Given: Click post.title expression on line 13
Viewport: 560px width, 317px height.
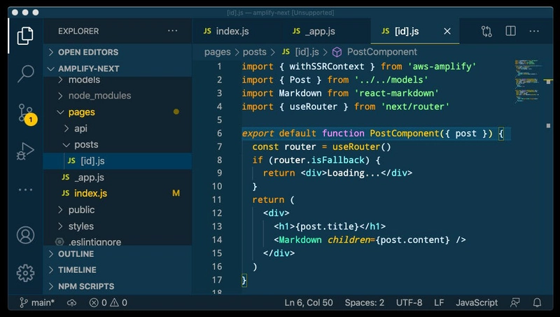Looking at the screenshot, I should coord(327,226).
